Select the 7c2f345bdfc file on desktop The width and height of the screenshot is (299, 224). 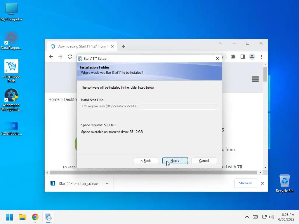tap(11, 129)
